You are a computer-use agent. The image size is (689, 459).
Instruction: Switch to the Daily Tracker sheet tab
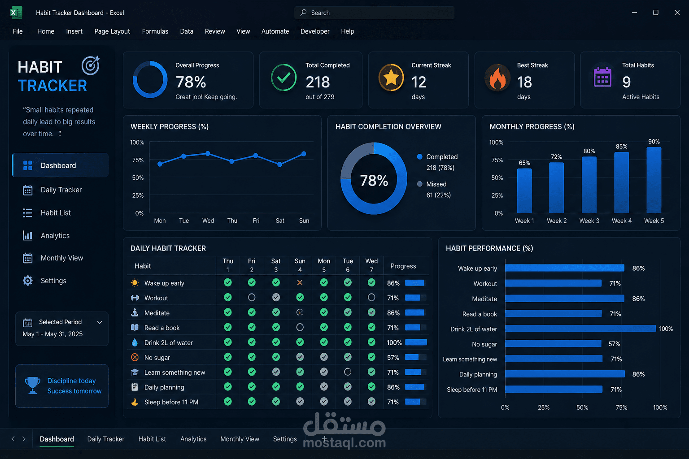click(x=106, y=439)
